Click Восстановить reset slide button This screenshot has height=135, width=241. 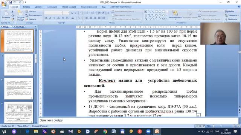click(x=34, y=15)
